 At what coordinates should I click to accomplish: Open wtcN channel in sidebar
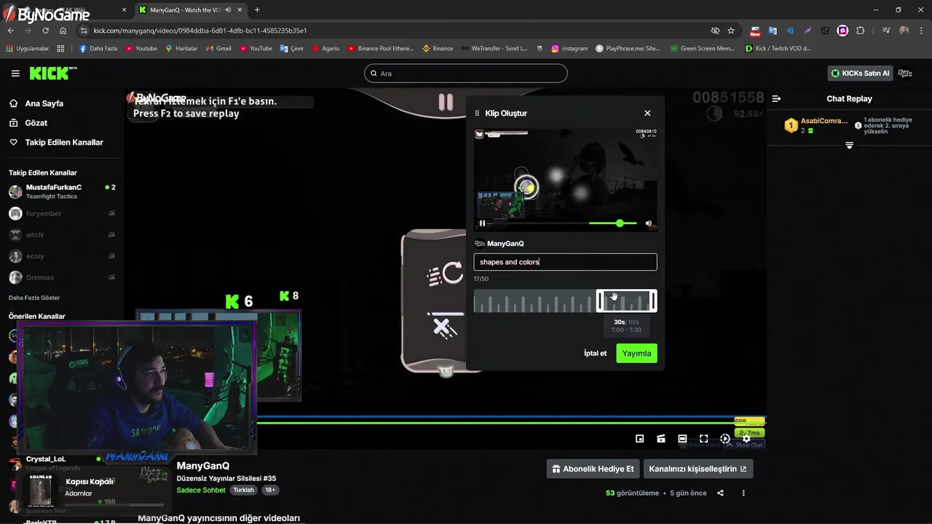[62, 235]
